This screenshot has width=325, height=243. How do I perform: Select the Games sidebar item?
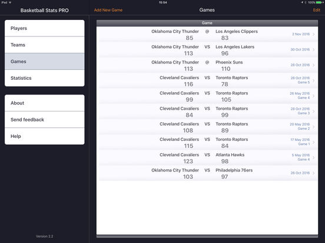pos(45,62)
